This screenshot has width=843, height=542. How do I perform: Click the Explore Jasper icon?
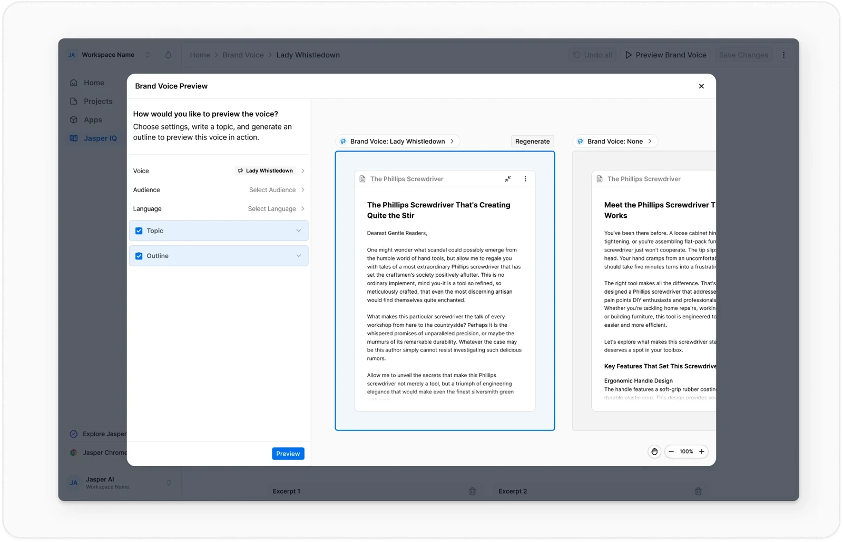pos(74,434)
